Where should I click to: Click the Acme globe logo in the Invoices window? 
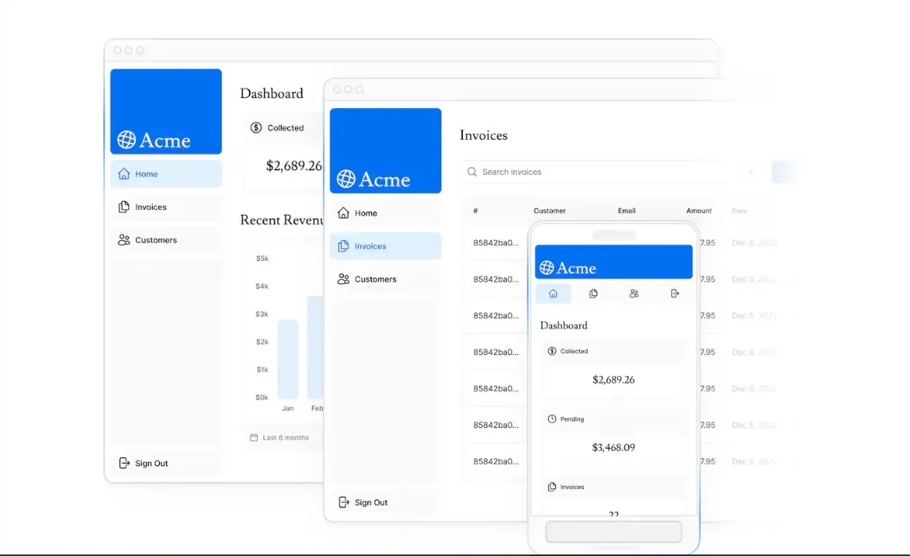pyautogui.click(x=348, y=180)
